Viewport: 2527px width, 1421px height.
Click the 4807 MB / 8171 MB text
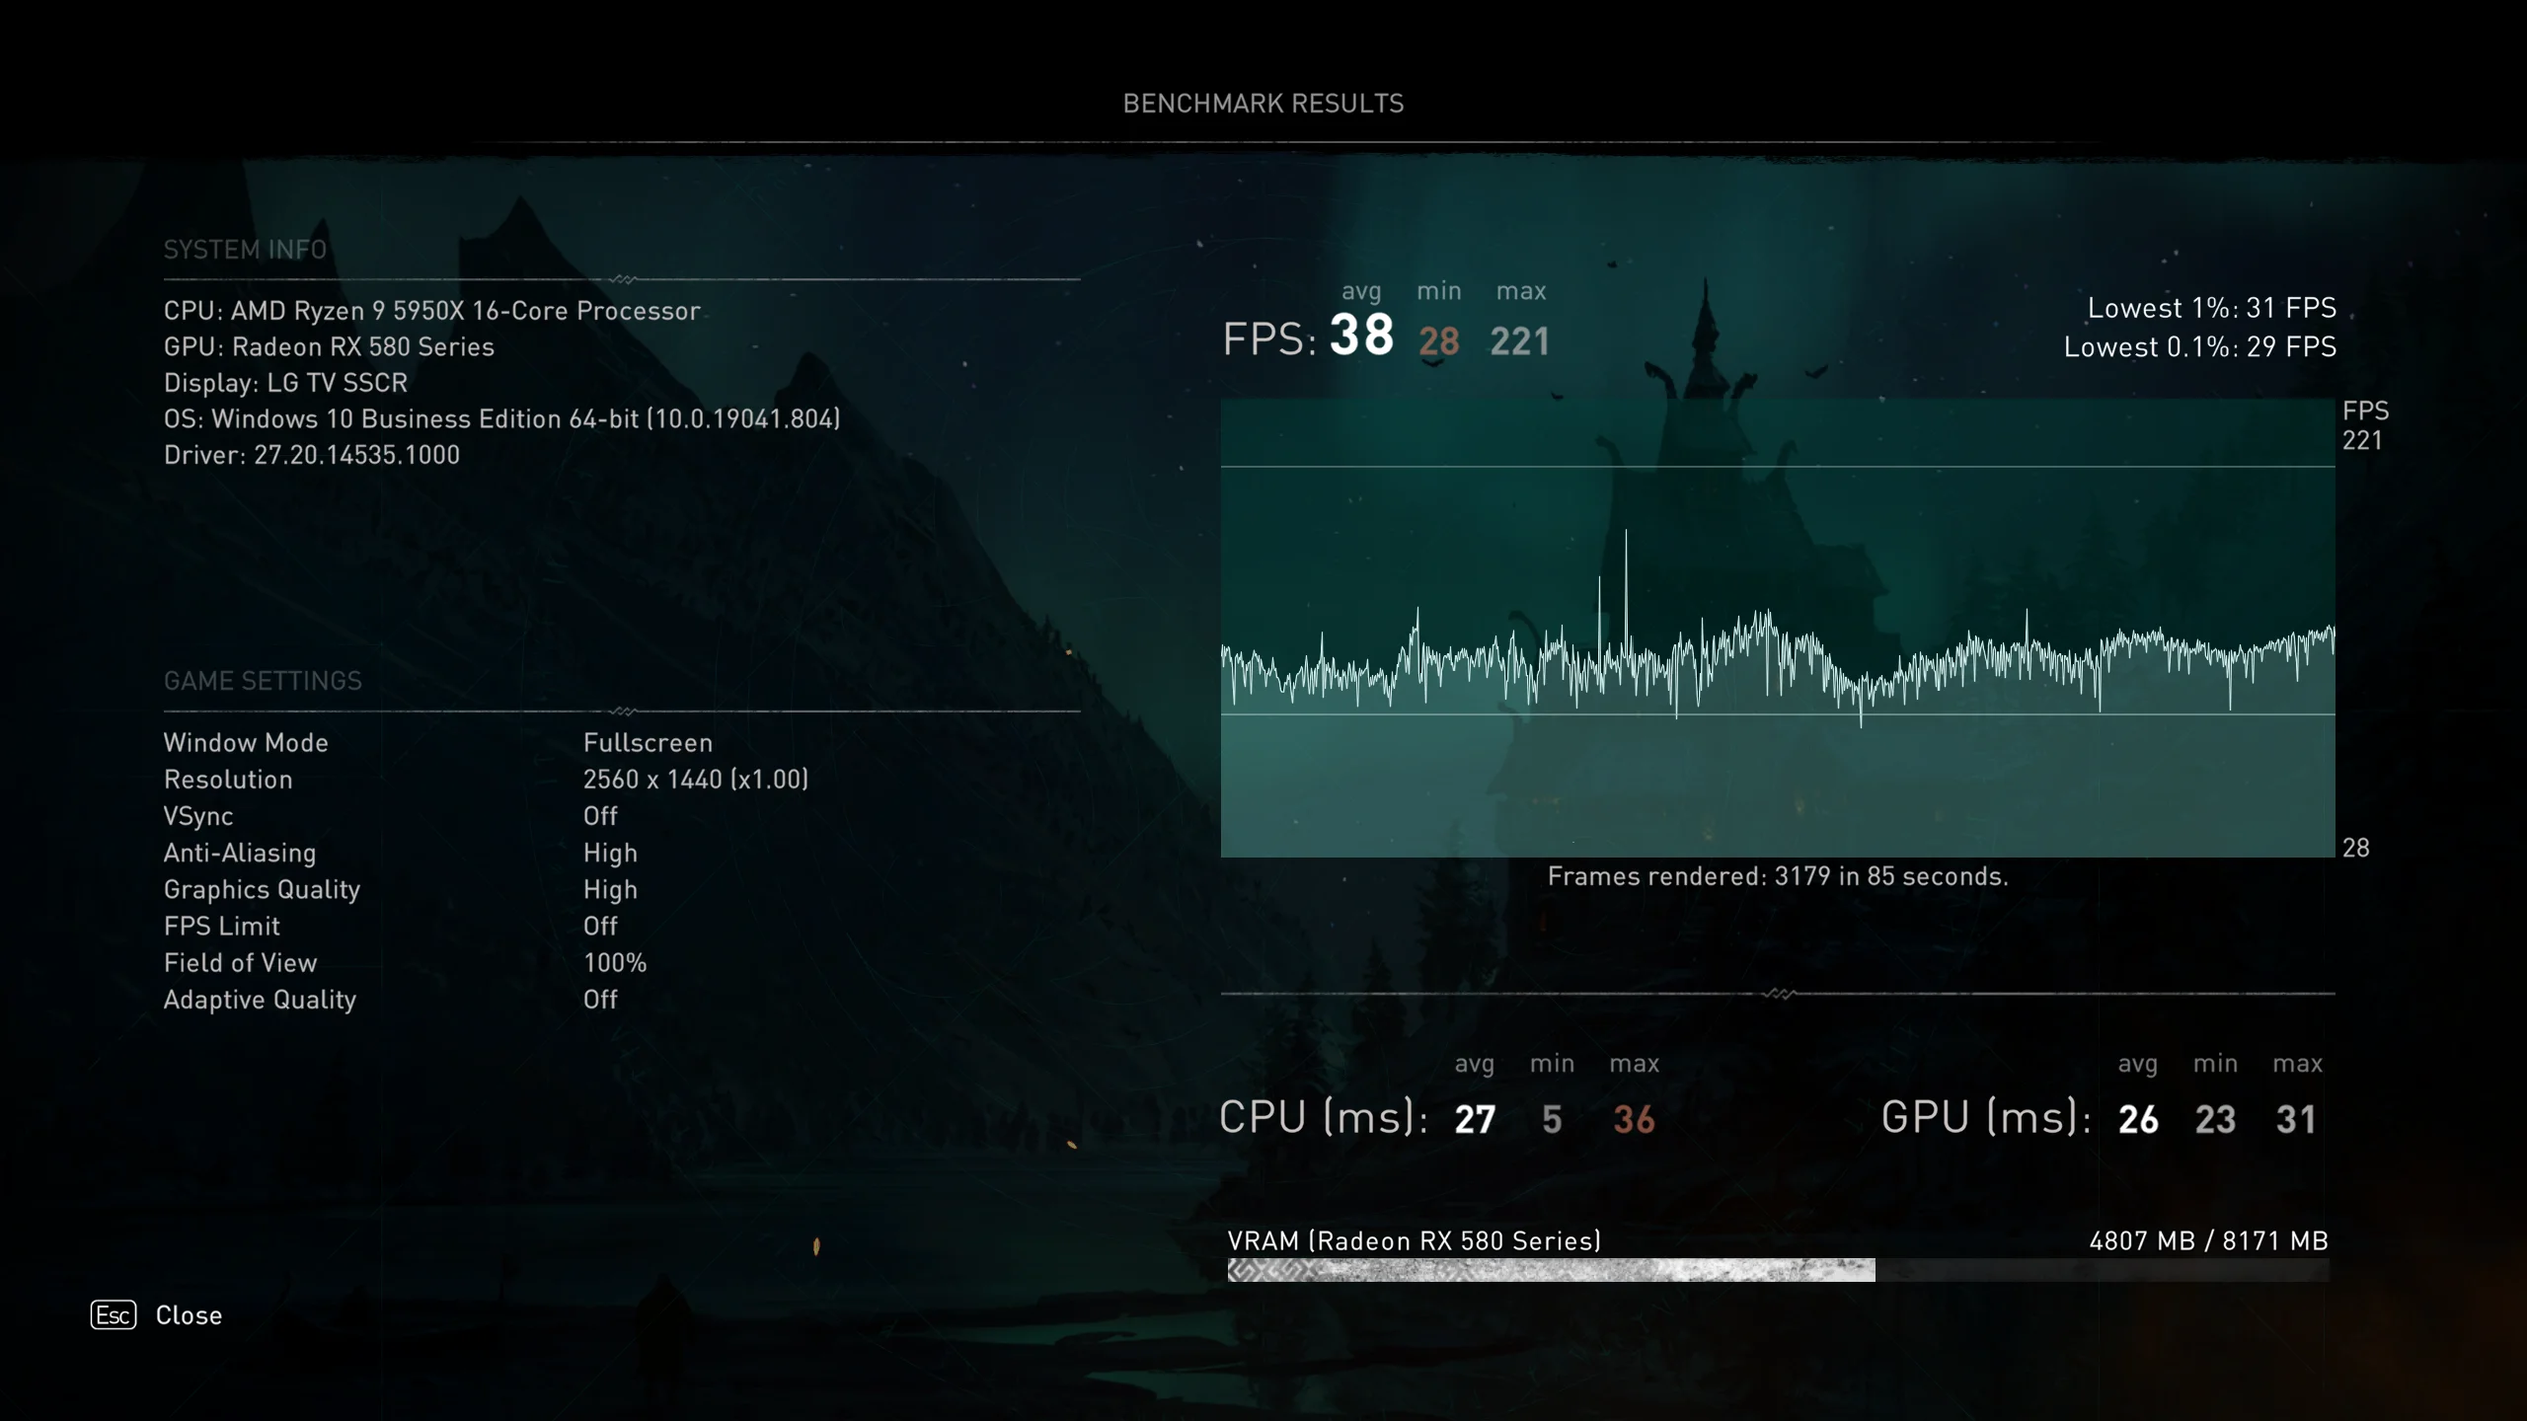click(x=2209, y=1241)
